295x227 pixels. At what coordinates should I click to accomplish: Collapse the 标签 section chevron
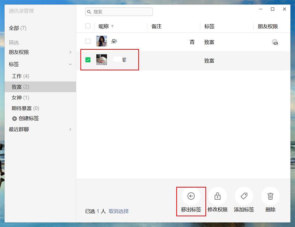pyautogui.click(x=70, y=64)
